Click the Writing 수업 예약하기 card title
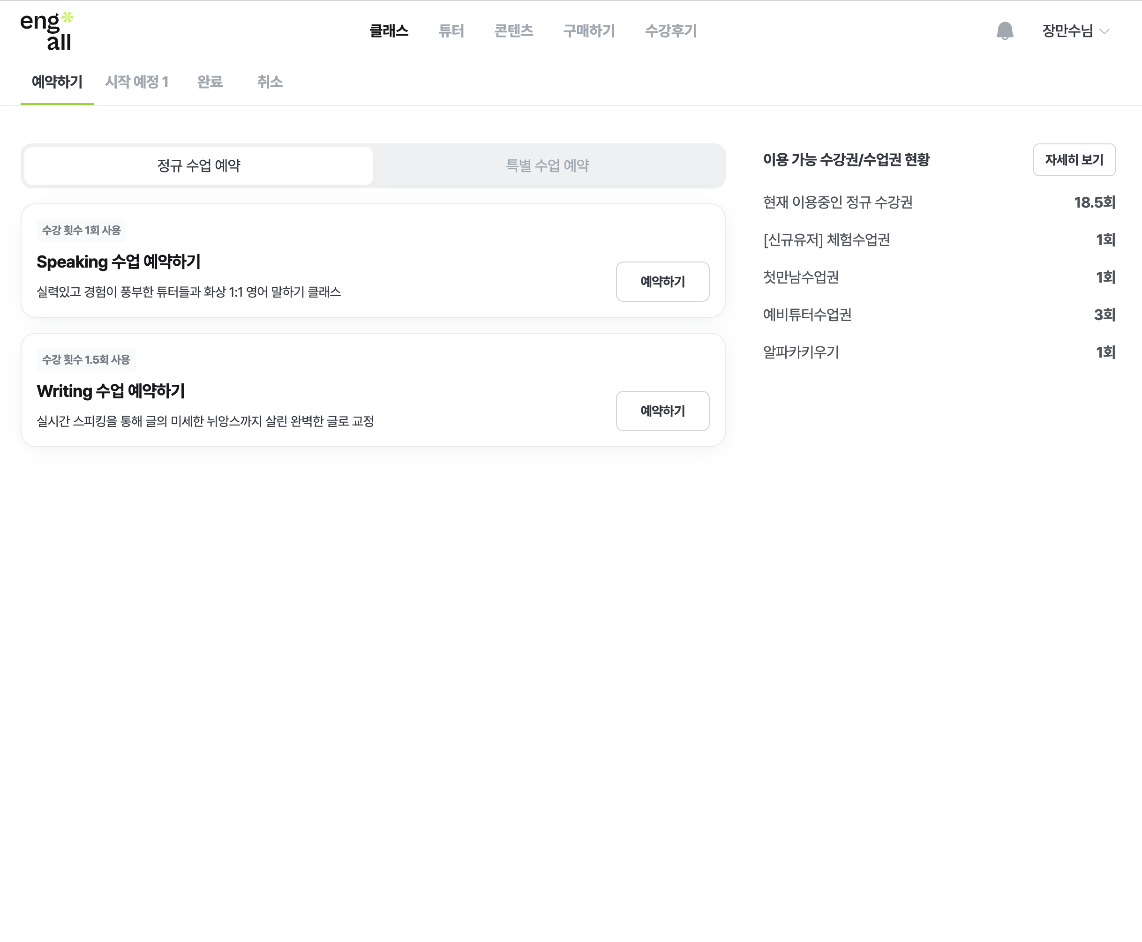This screenshot has width=1142, height=942. [x=111, y=391]
